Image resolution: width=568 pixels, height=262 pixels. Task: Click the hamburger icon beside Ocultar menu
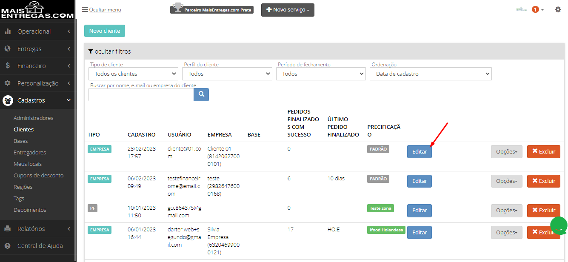point(85,9)
